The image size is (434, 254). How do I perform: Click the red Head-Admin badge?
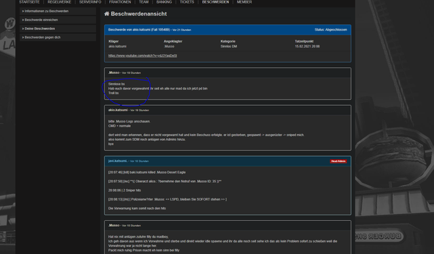pyautogui.click(x=338, y=161)
